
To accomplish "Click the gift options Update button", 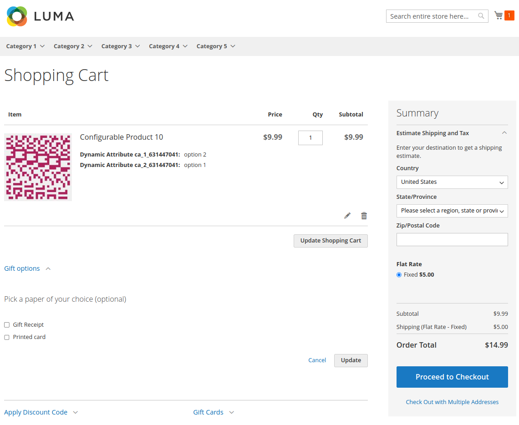I will 351,360.
